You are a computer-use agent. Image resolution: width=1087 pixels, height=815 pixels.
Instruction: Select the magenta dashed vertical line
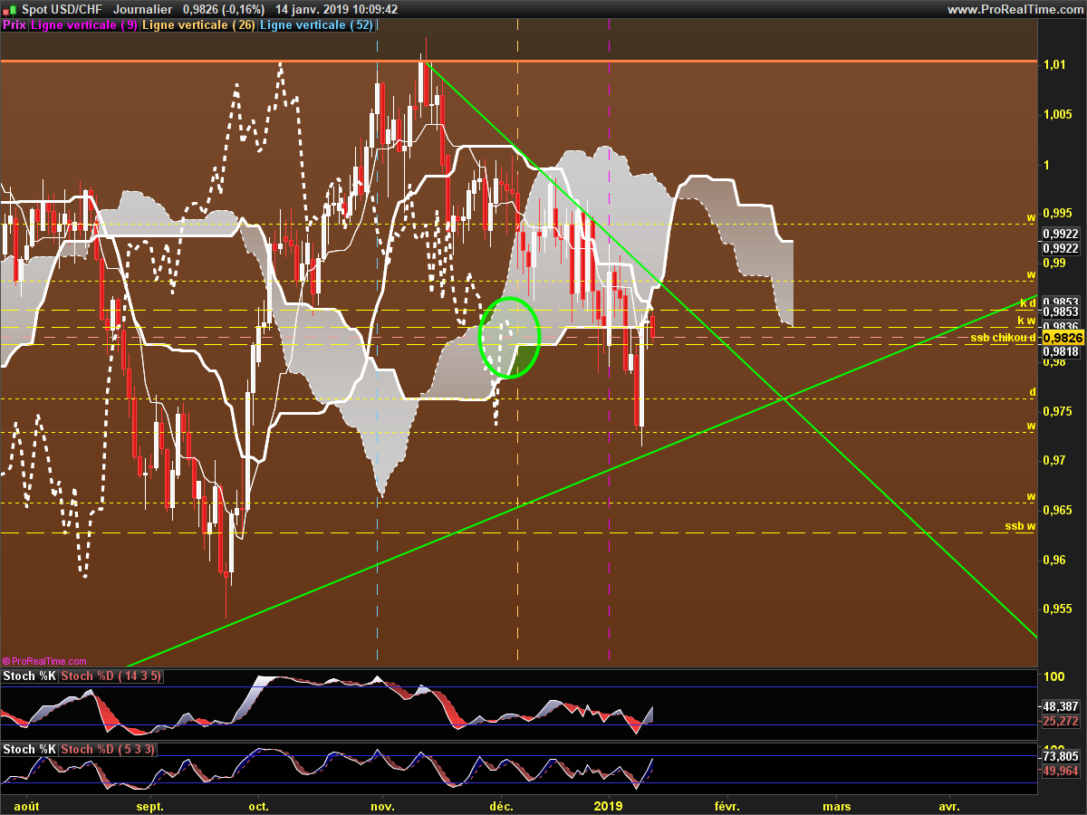coord(609,543)
